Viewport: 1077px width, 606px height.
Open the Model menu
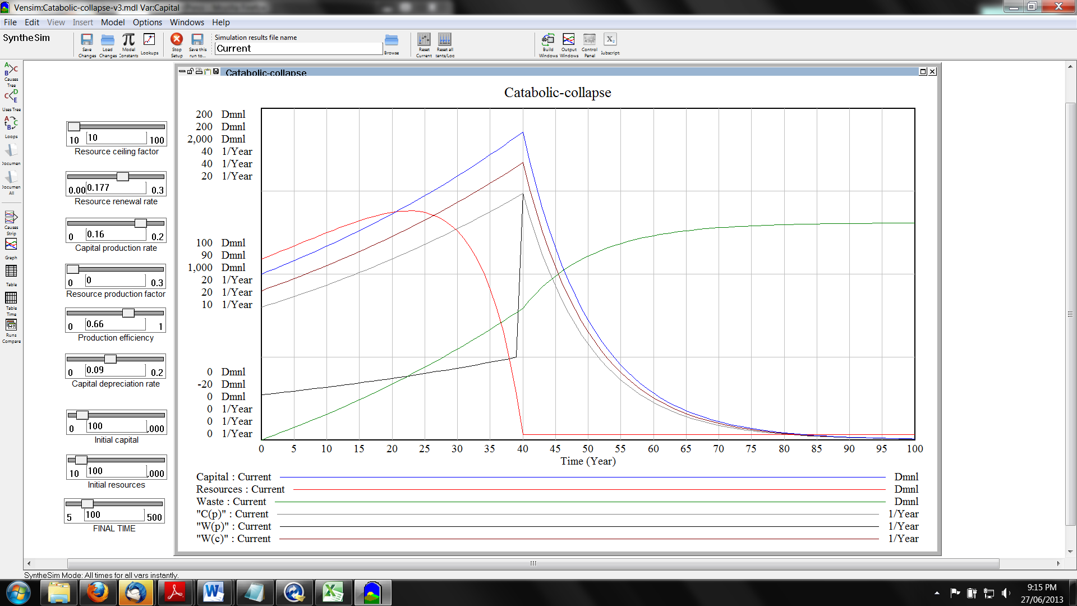(112, 22)
